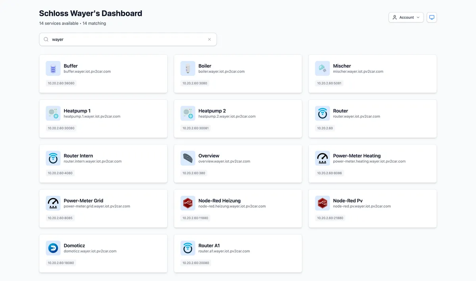This screenshot has height=281, width=476.
Task: Click the search input containing 'wayer'
Action: pyautogui.click(x=128, y=39)
